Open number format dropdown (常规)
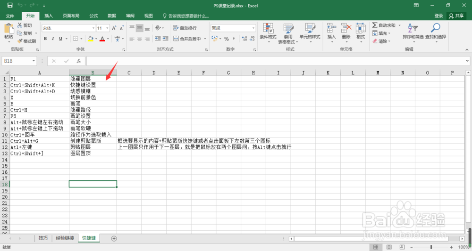This screenshot has height=251, width=472. click(253, 28)
